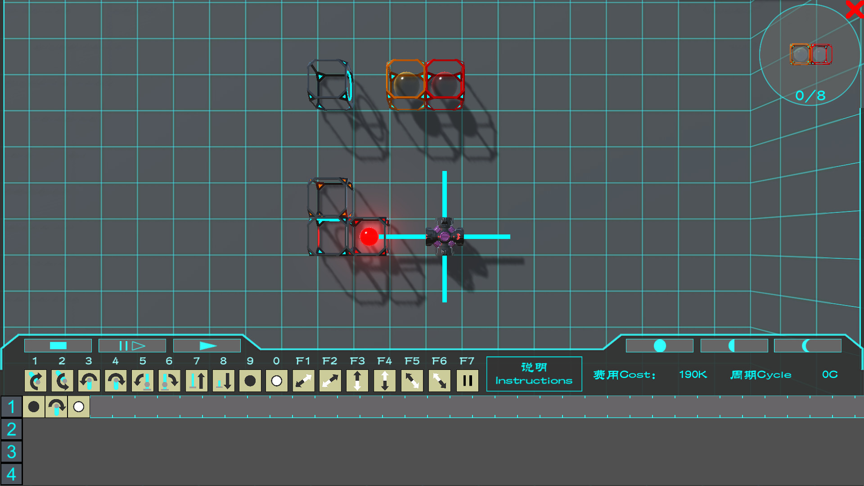Click the cyan-edged empty cube at top
Screen dimensions: 864x486
(330, 84)
